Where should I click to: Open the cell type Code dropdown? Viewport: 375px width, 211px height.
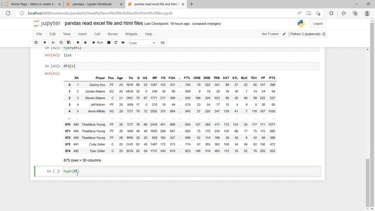pos(142,43)
